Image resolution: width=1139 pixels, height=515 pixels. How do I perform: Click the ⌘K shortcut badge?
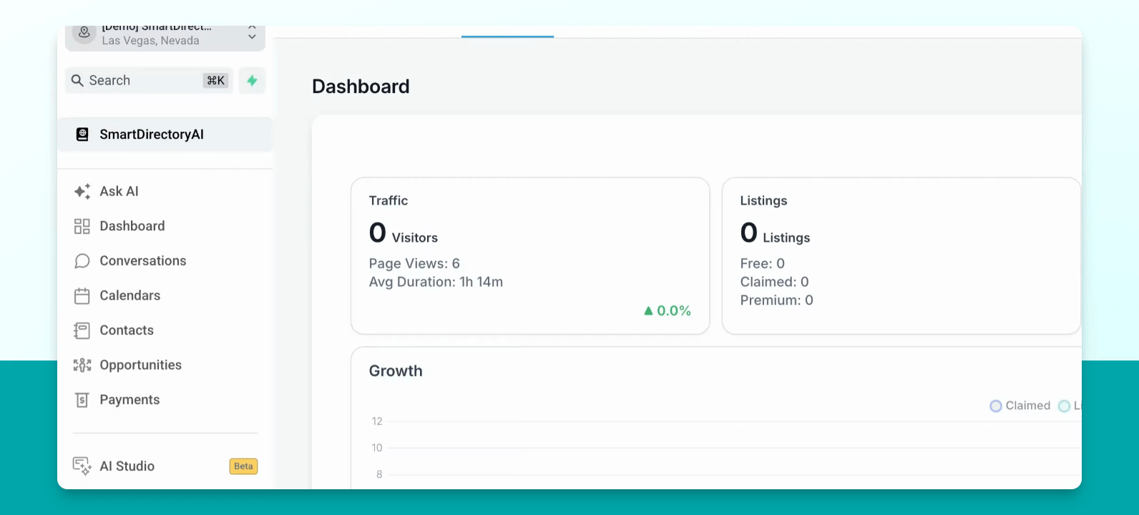tap(215, 81)
